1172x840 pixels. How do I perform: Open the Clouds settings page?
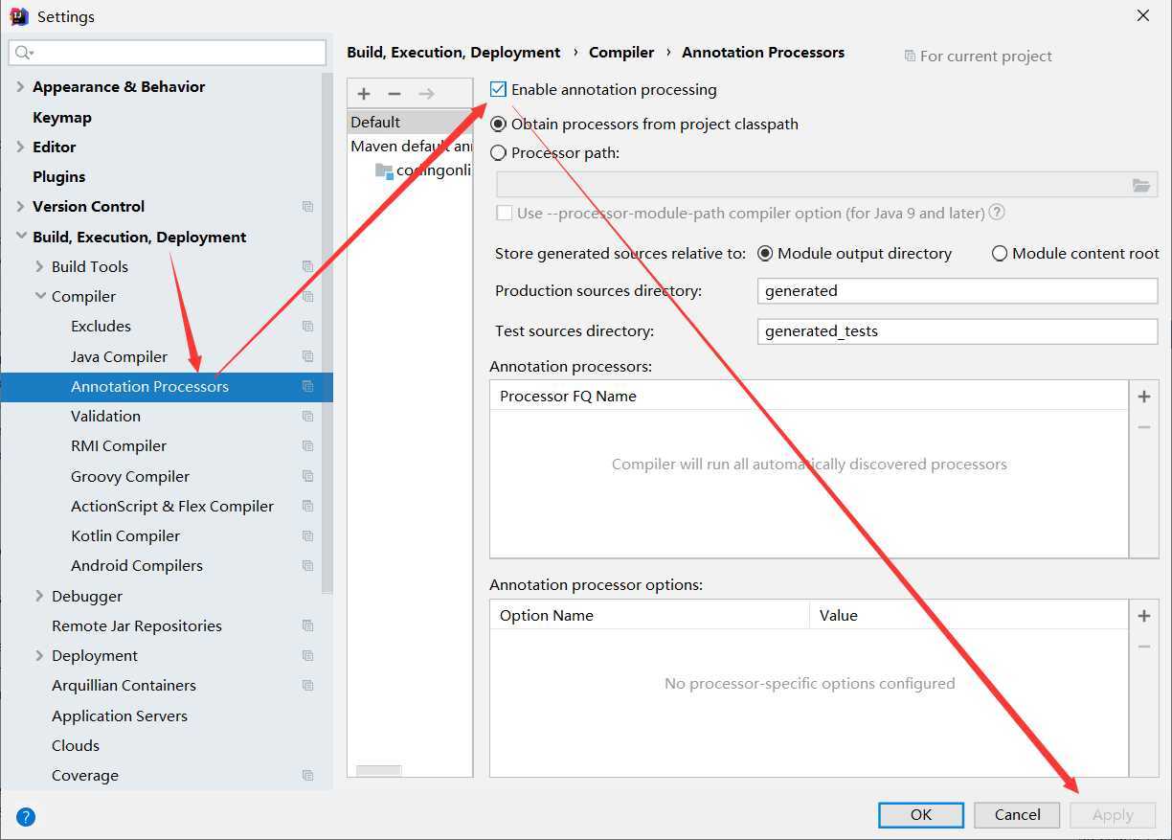(x=76, y=746)
